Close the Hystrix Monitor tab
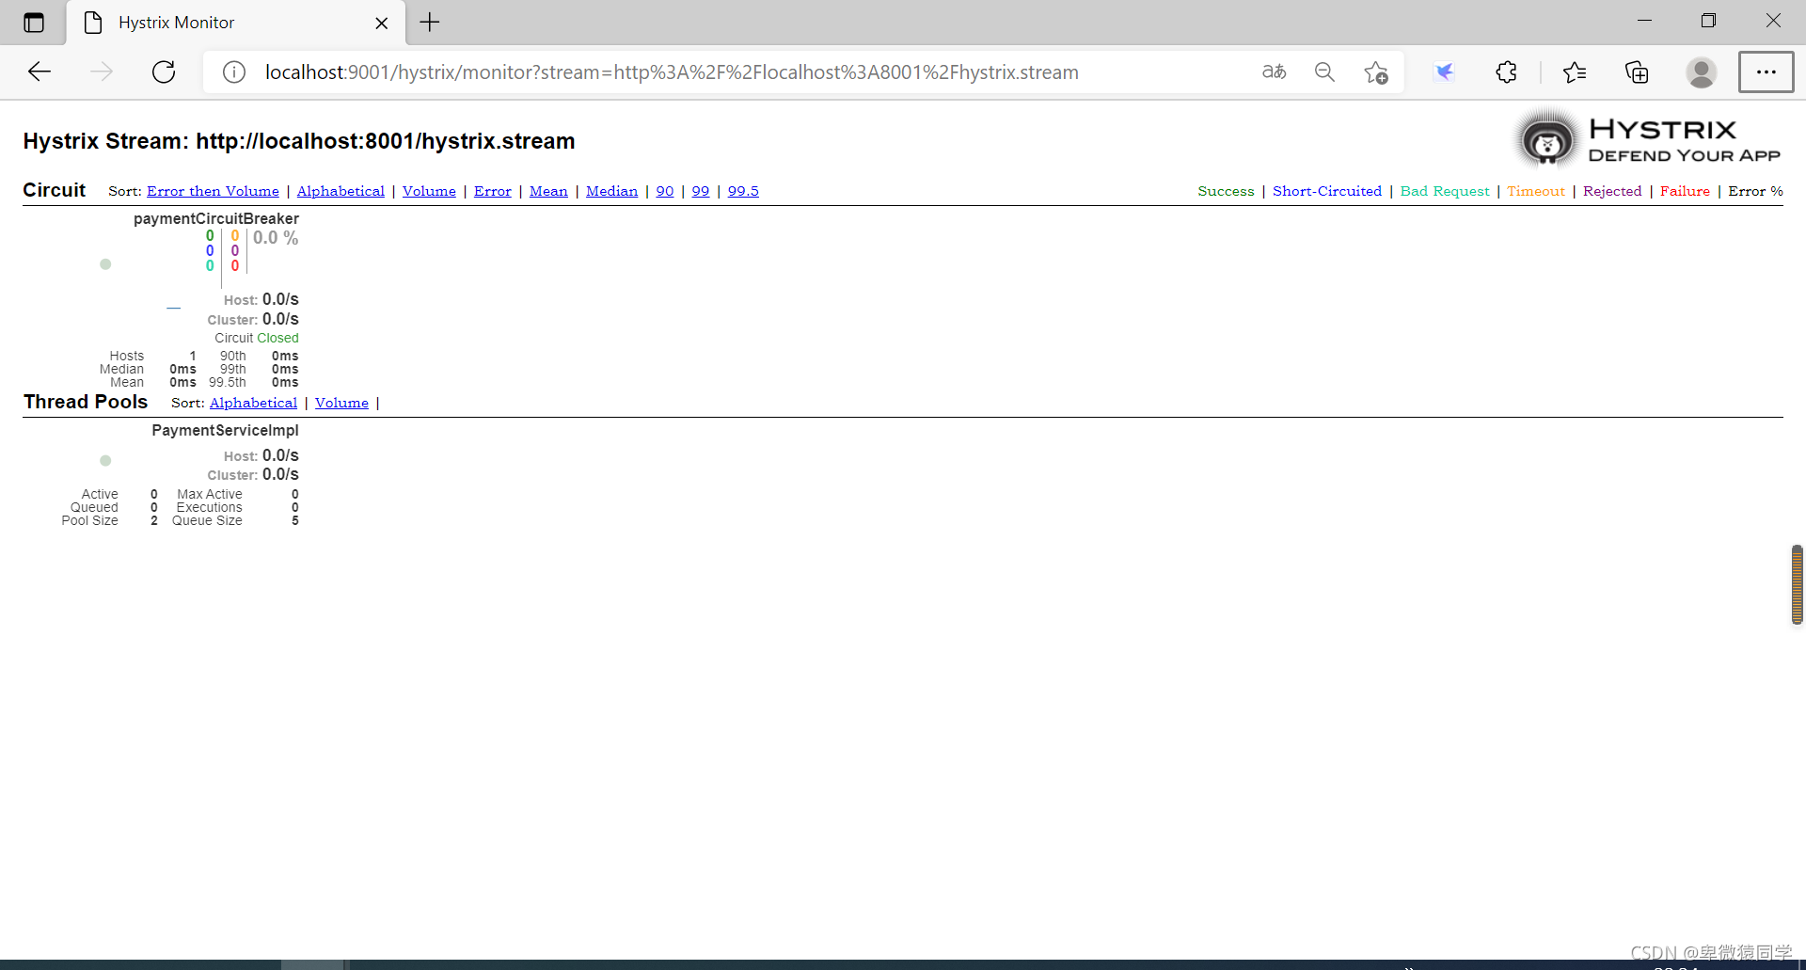The height and width of the screenshot is (970, 1806). pyautogui.click(x=382, y=23)
